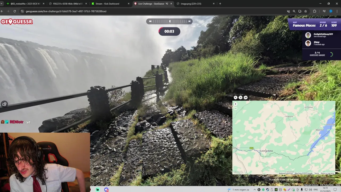Open map Terms link

click(x=316, y=173)
